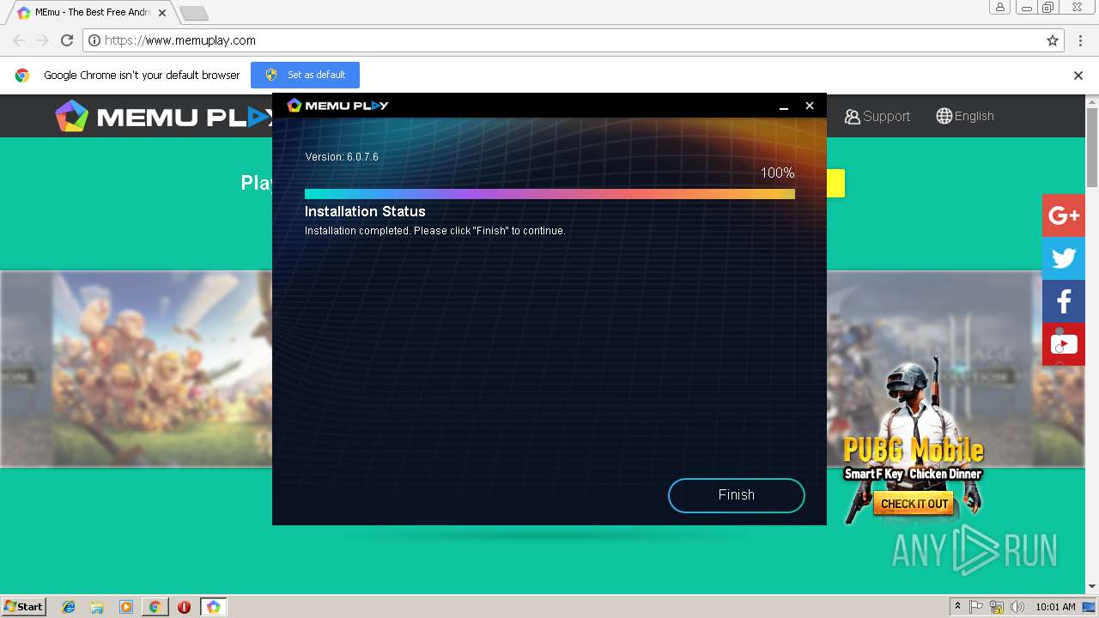The height and width of the screenshot is (618, 1099).
Task: Click the Chrome logo in the notification bar
Action: (22, 76)
